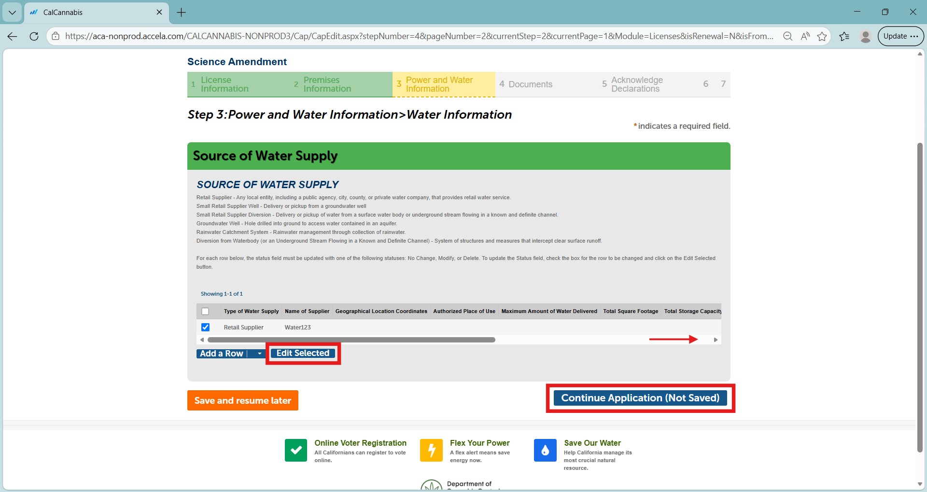Go to step 1 License Information
Viewport: 927px width, 492px height.
pyautogui.click(x=239, y=84)
